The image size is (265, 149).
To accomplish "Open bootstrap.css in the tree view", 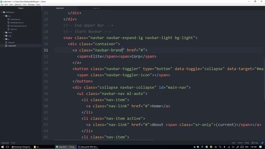I will [15, 19].
